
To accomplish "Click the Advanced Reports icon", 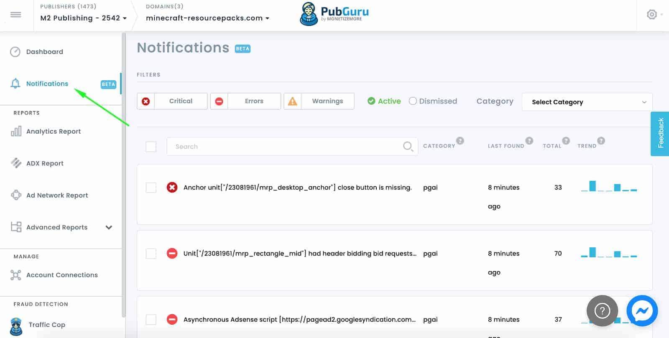I will pyautogui.click(x=16, y=227).
